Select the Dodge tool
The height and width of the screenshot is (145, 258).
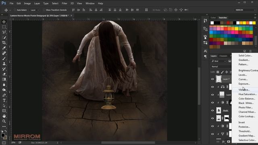pyautogui.click(x=4, y=90)
